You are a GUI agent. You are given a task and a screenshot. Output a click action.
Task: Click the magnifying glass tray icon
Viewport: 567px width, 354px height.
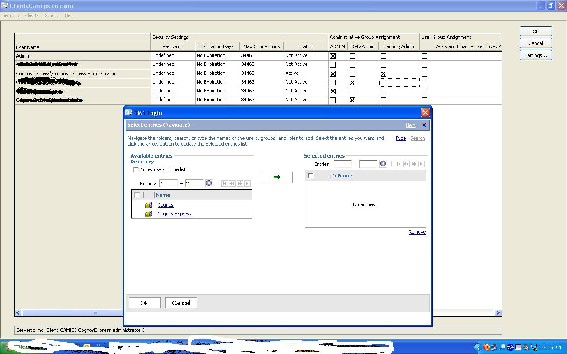pyautogui.click(x=503, y=347)
